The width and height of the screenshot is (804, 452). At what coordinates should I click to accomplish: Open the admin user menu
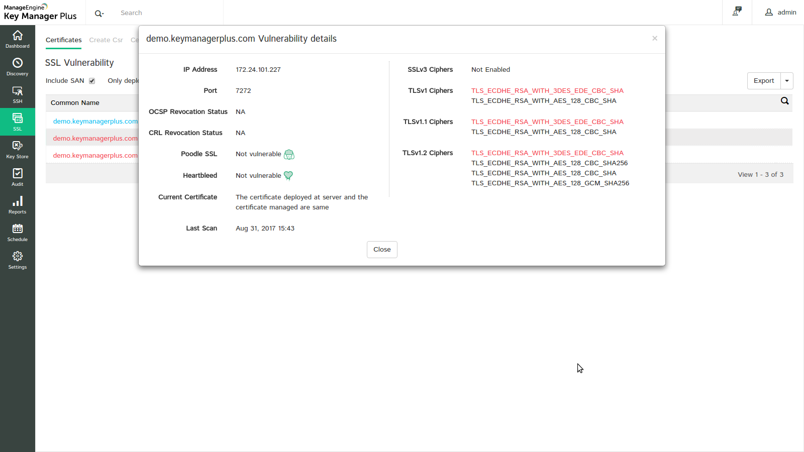780,13
